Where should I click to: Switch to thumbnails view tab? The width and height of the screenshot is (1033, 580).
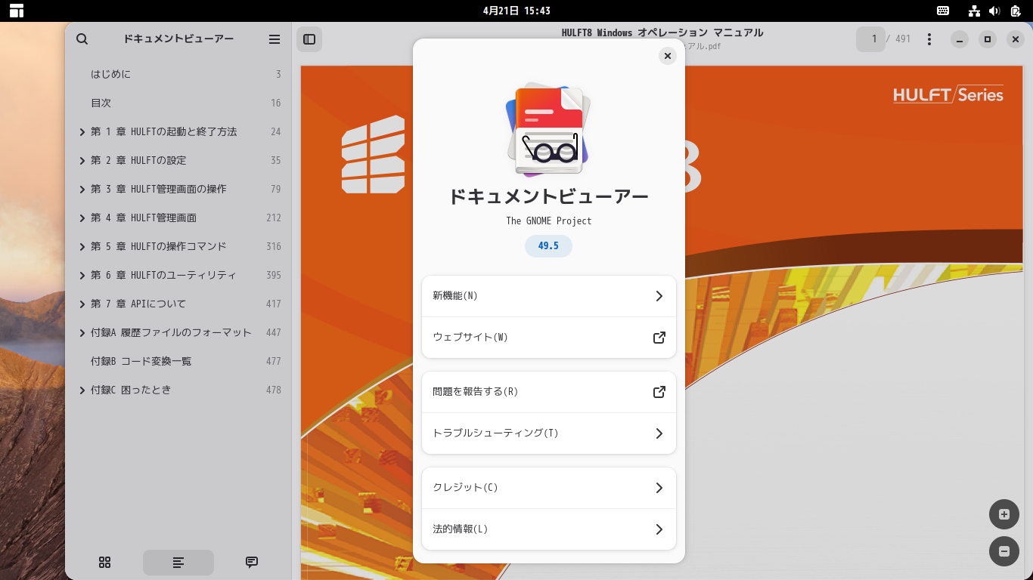[105, 563]
